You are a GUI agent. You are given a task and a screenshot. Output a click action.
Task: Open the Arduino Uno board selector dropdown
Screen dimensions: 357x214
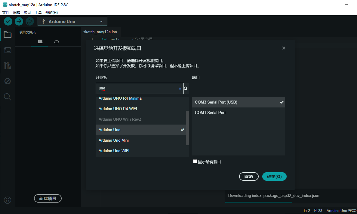click(x=72, y=22)
